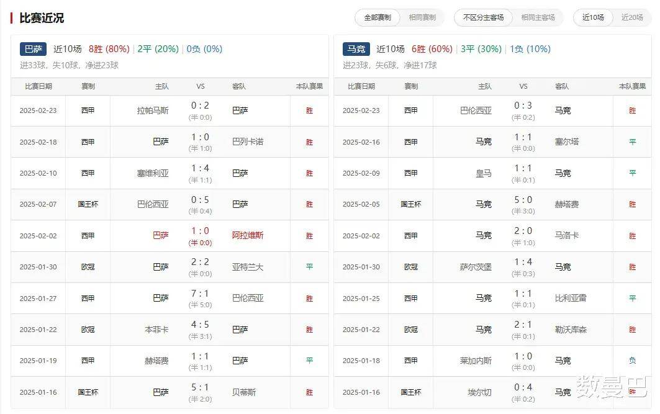Screen dimensions: 660x414
Task: Click the 勒沃库森 team name
Action: tap(571, 330)
